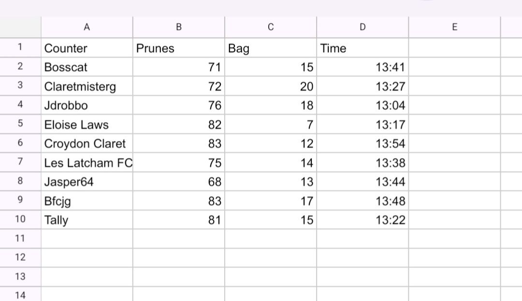The width and height of the screenshot is (522, 301).
Task: Select row 10 header number
Action: tap(20, 219)
